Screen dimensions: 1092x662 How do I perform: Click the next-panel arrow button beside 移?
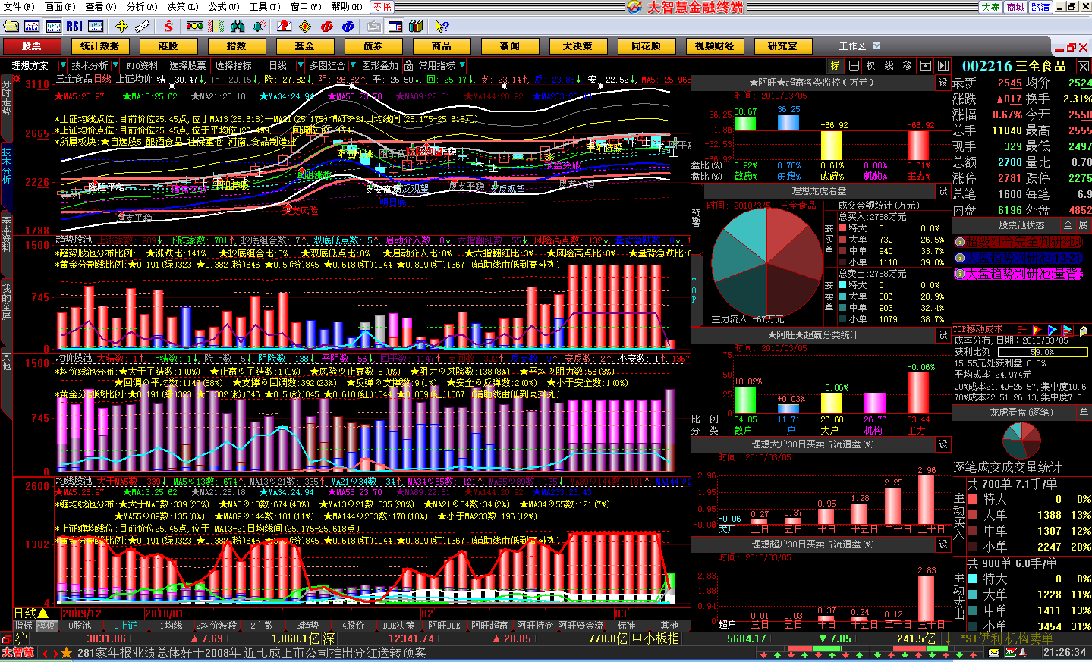[943, 66]
